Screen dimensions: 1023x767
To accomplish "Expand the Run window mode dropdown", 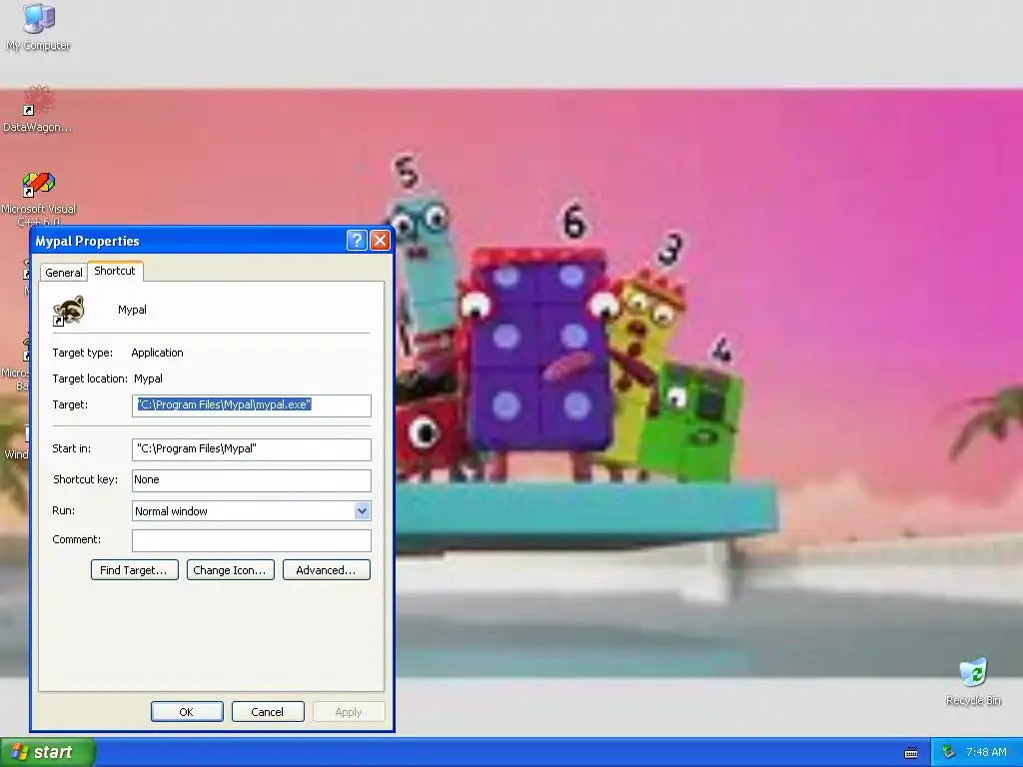I will pyautogui.click(x=362, y=511).
